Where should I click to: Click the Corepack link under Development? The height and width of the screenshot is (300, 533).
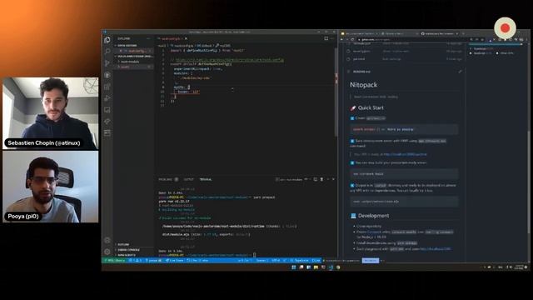click(x=374, y=232)
